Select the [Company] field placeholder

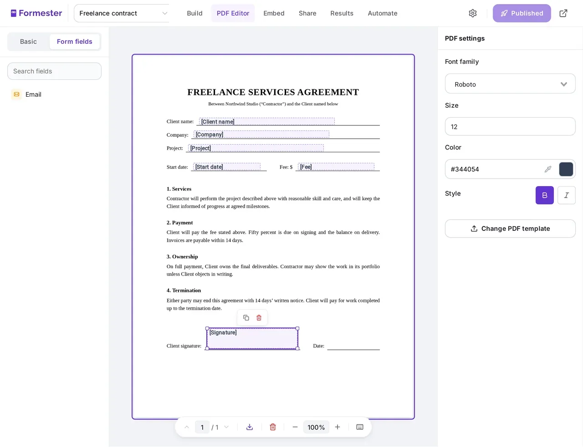click(261, 134)
